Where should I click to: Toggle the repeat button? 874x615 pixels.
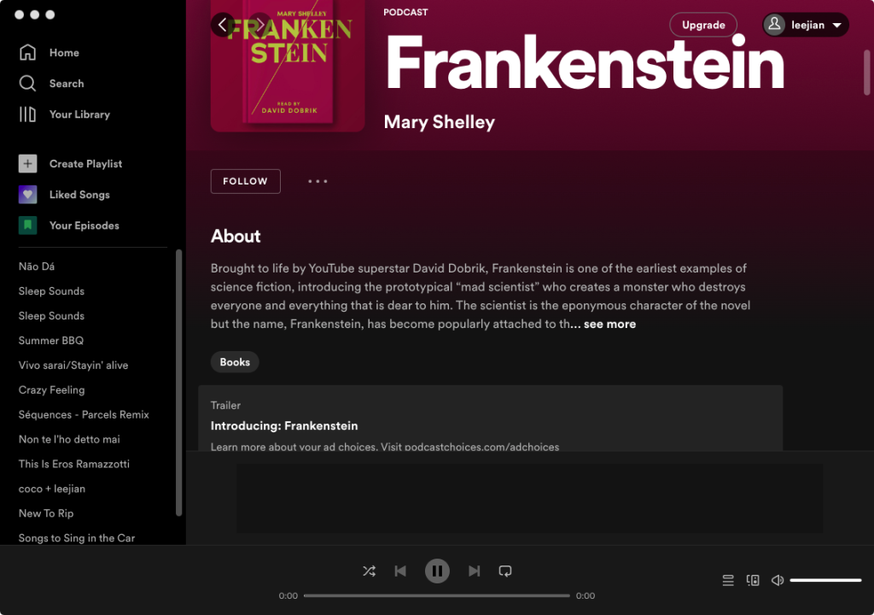click(x=505, y=571)
